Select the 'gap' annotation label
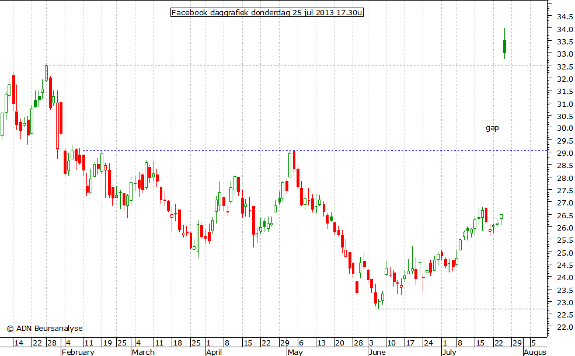Viewport: 575px width, 356px height. tap(492, 128)
